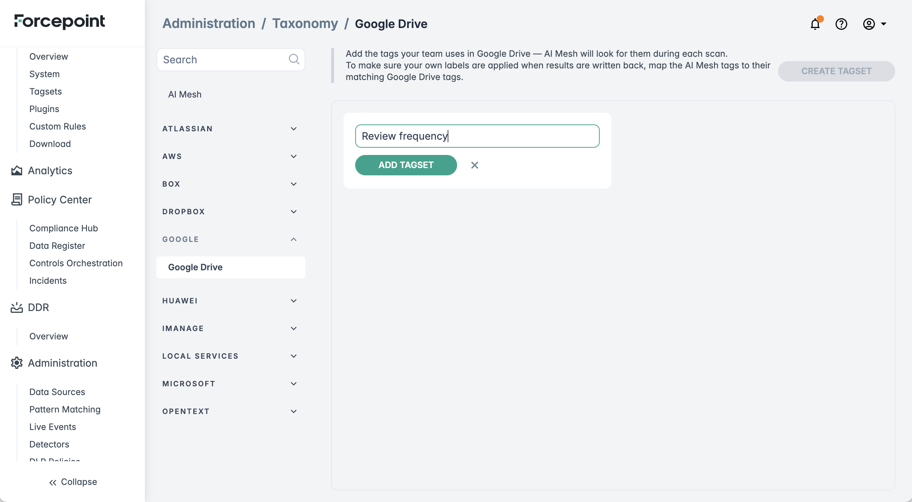Click the help question mark icon
912x502 pixels.
(x=841, y=24)
